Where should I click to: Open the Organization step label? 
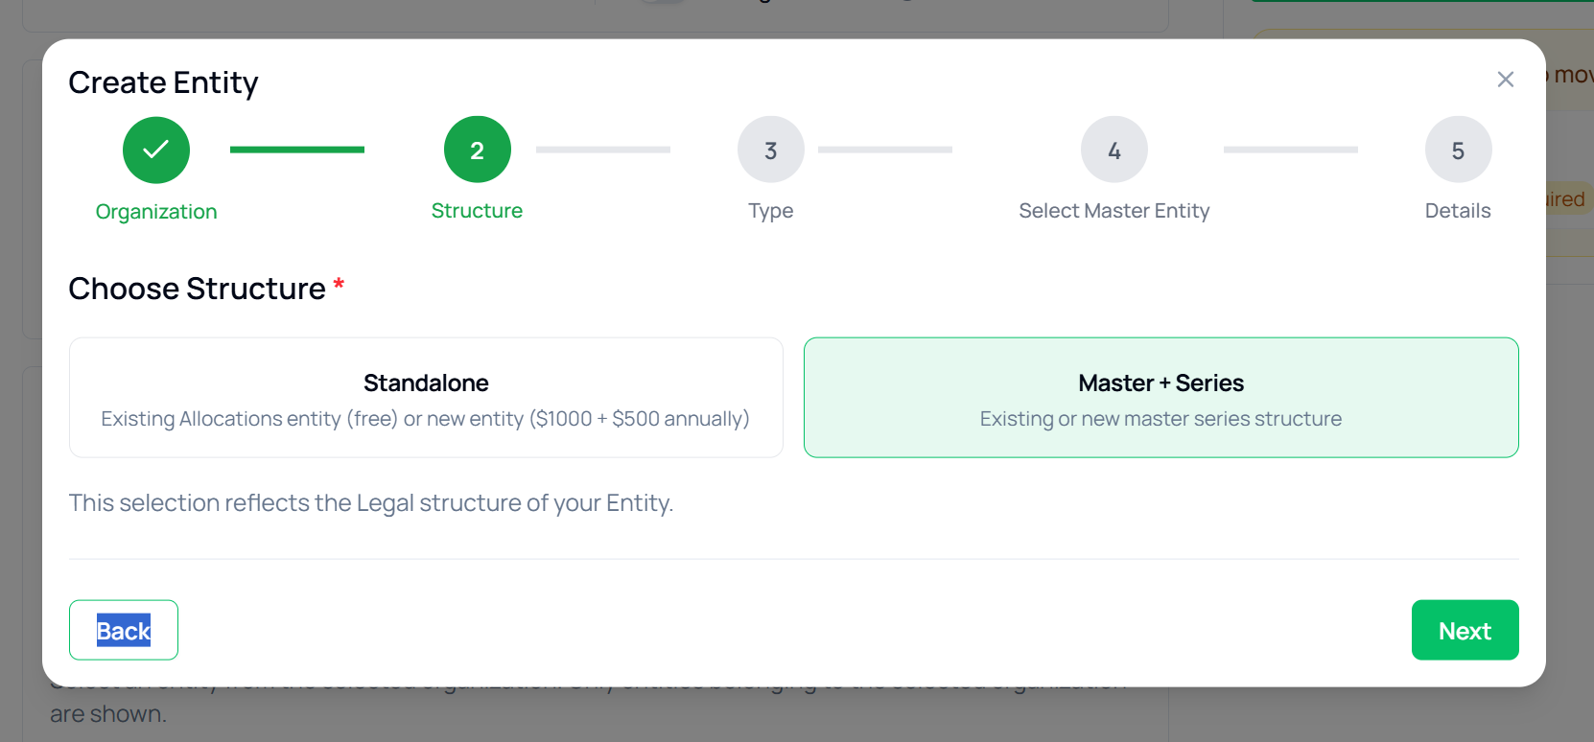coord(156,212)
